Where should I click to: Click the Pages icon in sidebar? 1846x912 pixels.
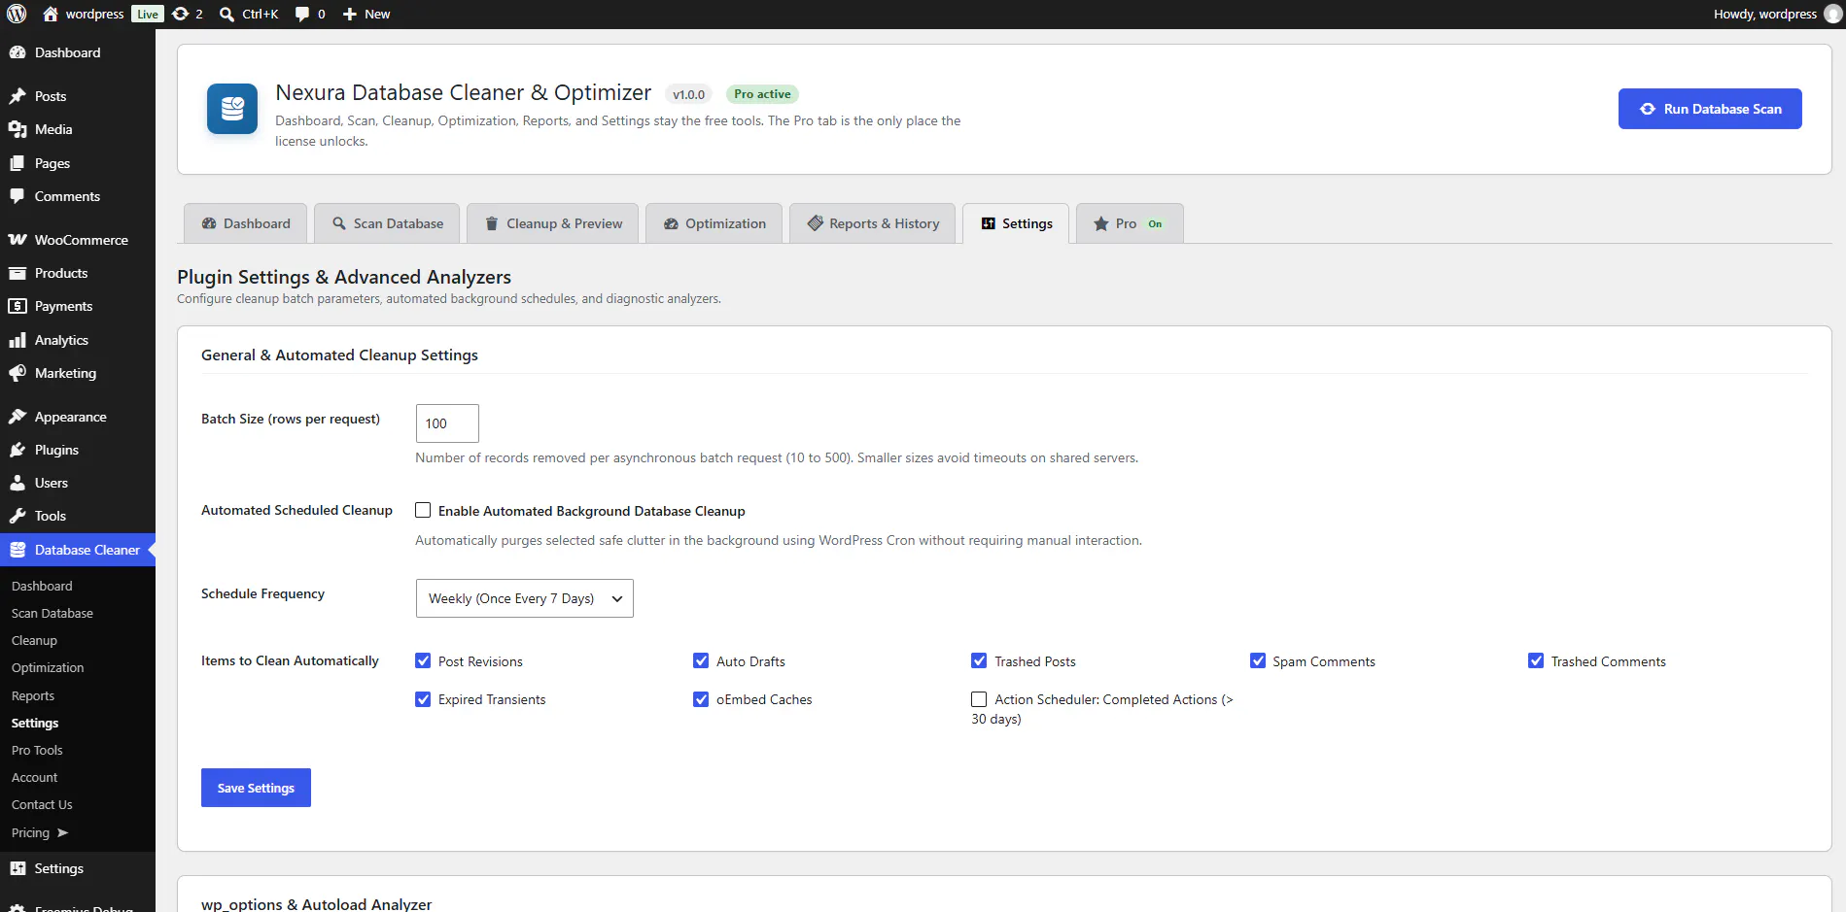(17, 163)
